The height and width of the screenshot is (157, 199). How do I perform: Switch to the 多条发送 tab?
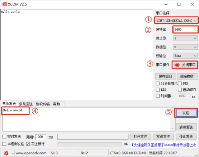pos(26,104)
